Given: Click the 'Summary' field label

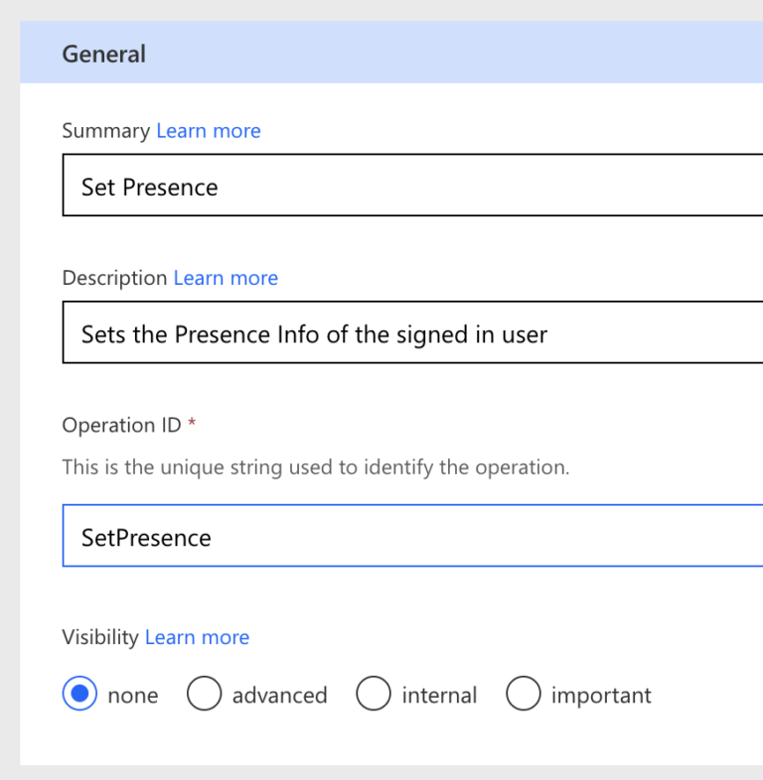Looking at the screenshot, I should (106, 131).
